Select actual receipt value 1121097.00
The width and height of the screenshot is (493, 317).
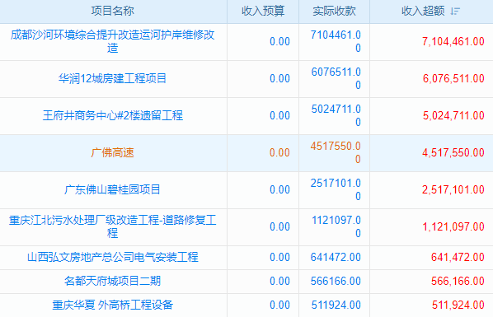[336, 226]
